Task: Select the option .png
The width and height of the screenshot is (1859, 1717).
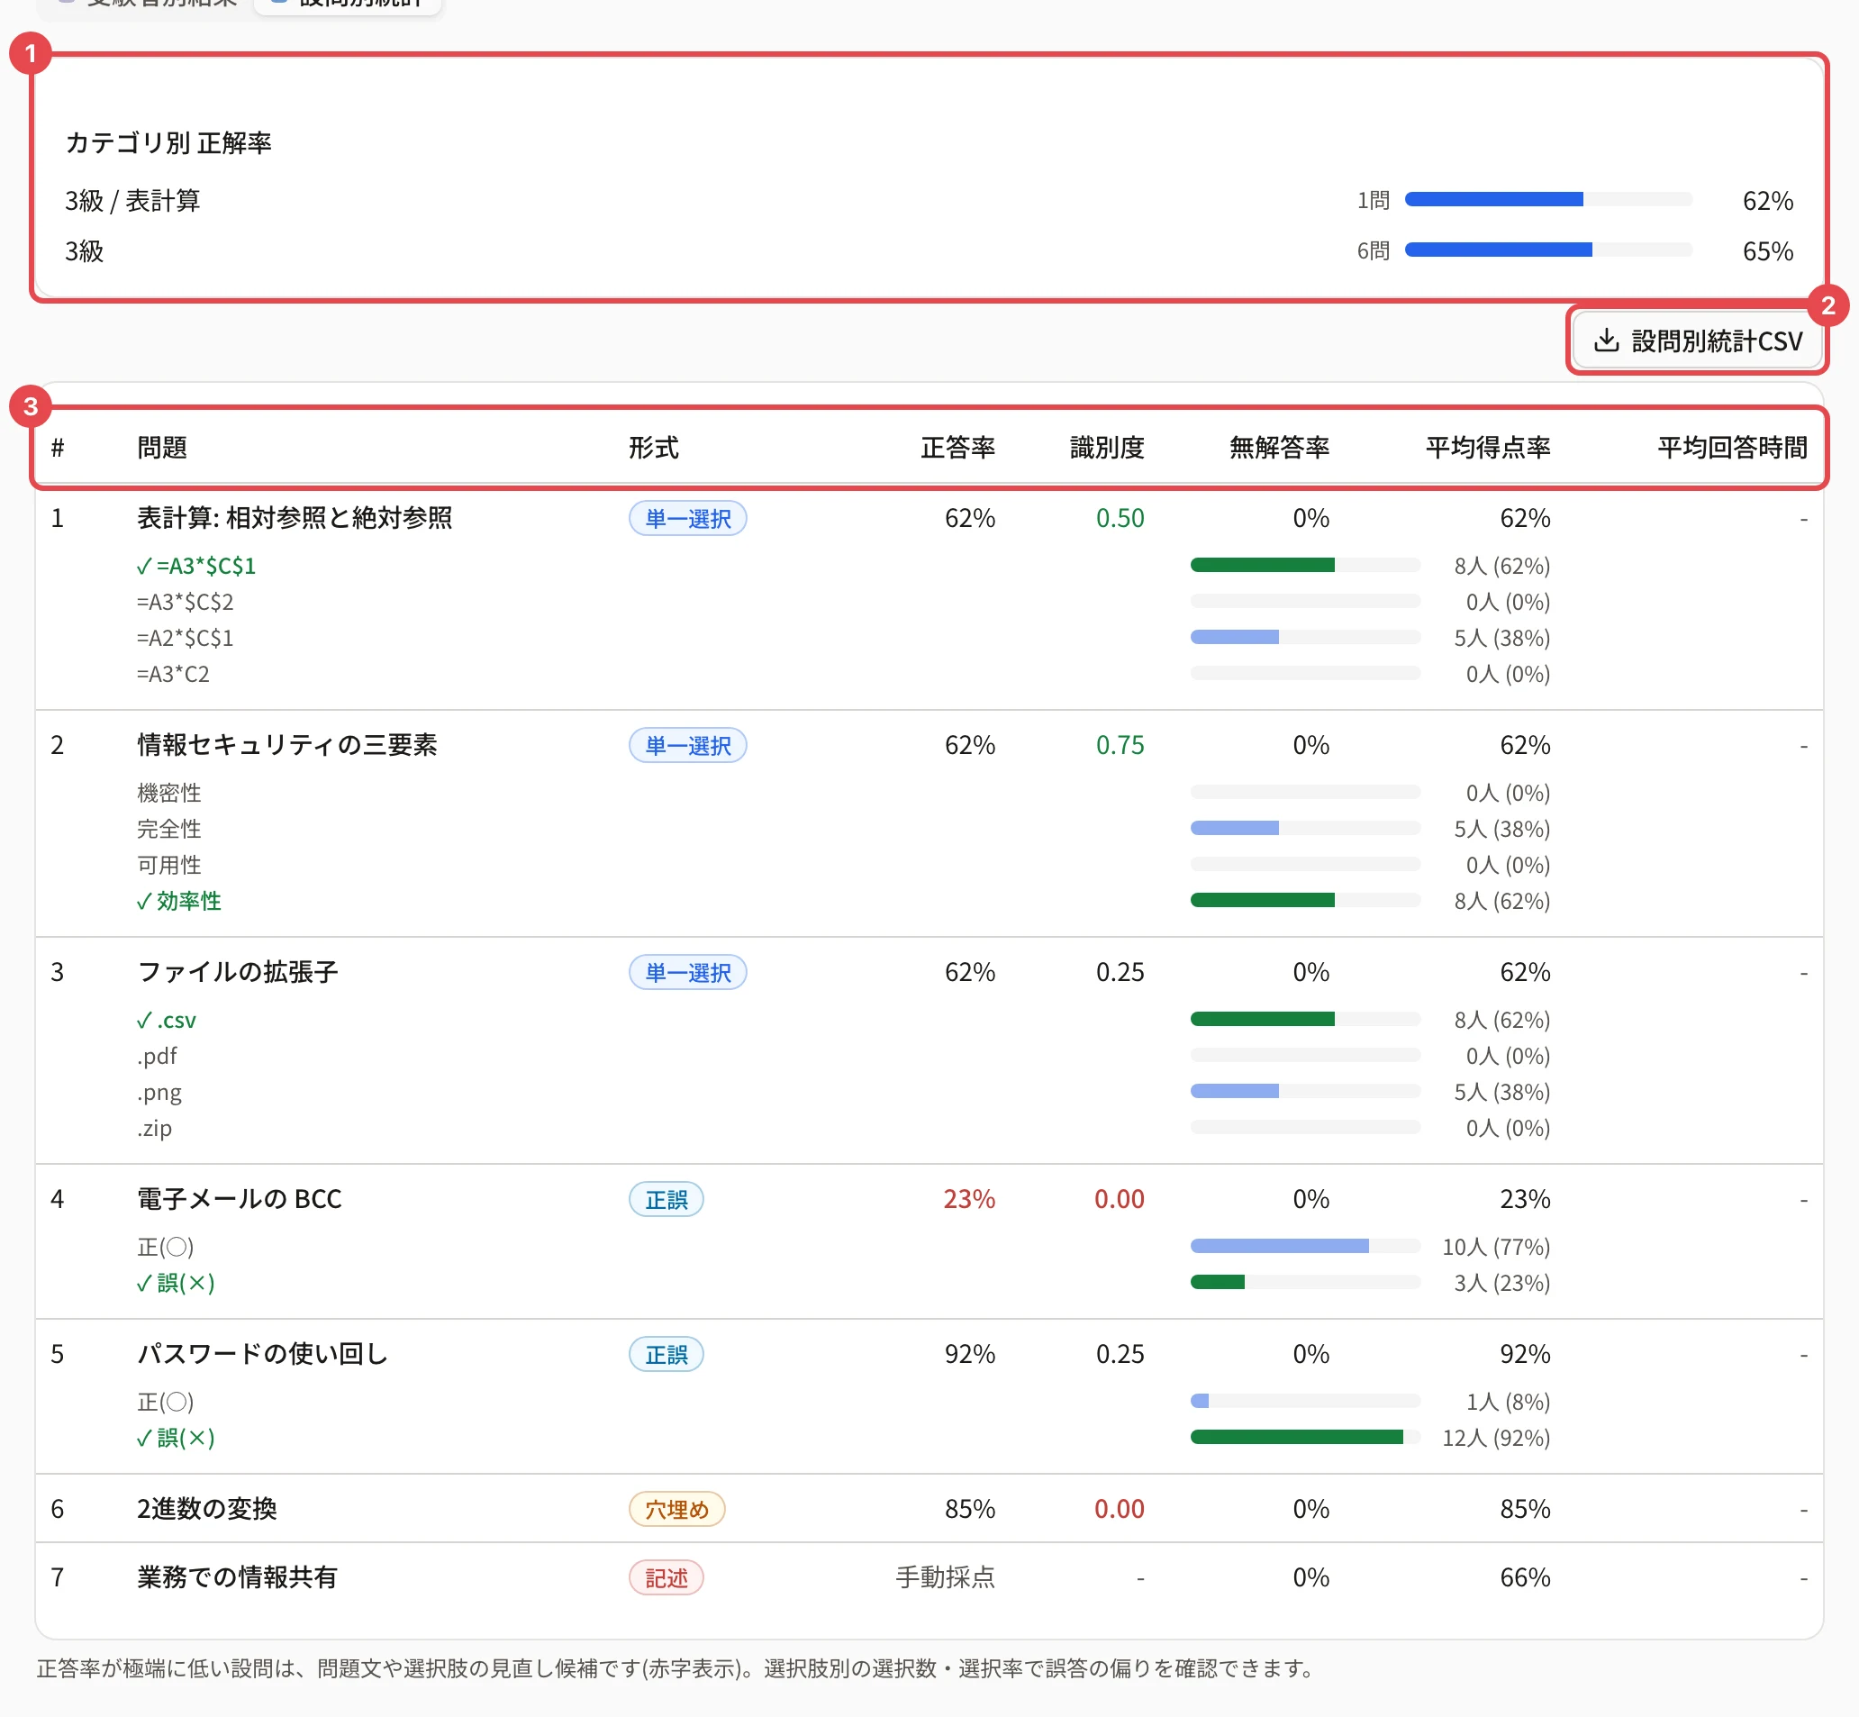Action: pyautogui.click(x=159, y=1093)
